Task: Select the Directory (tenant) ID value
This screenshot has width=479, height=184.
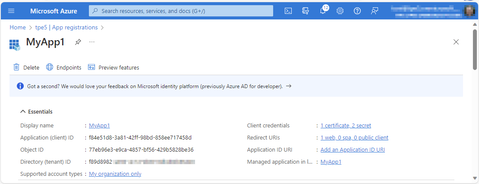Action: pyautogui.click(x=142, y=162)
